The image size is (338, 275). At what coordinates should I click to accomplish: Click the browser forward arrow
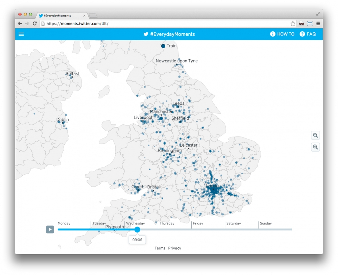coord(27,24)
